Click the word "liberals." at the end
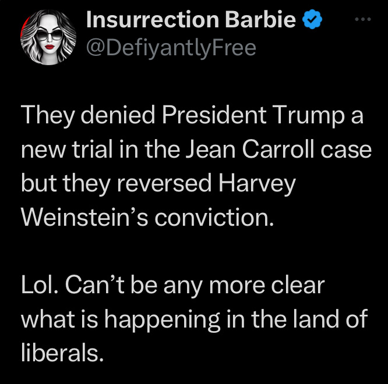 tap(62, 352)
